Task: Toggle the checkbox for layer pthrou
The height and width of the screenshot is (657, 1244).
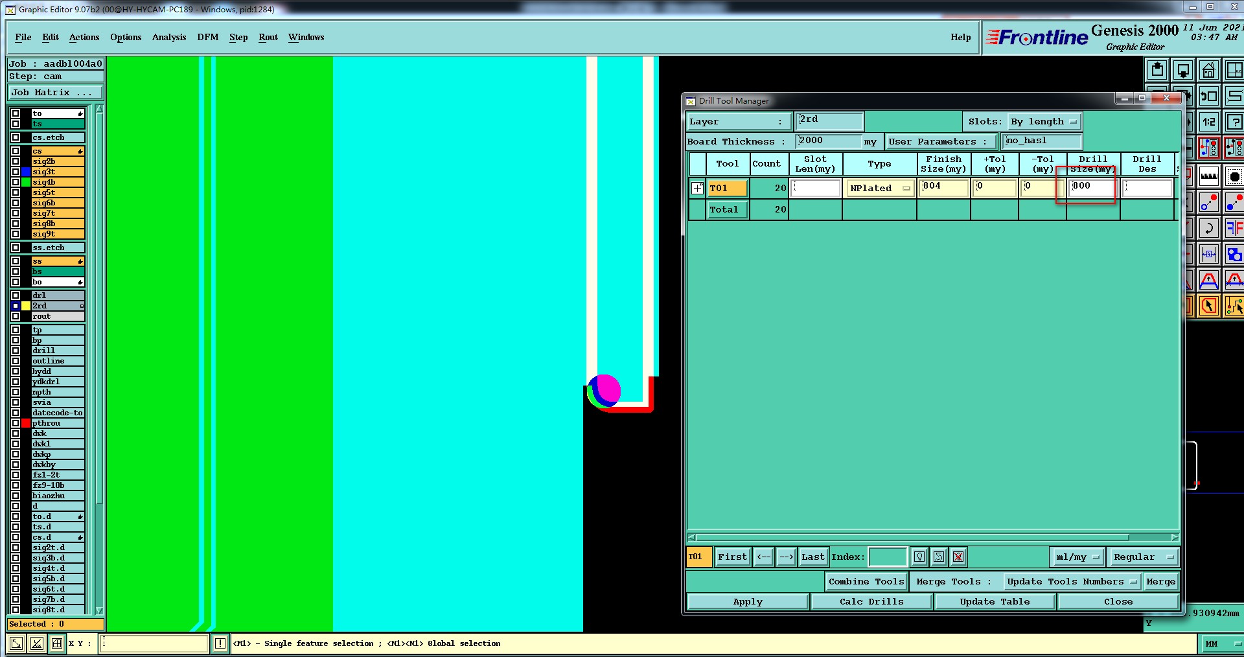Action: 16,423
